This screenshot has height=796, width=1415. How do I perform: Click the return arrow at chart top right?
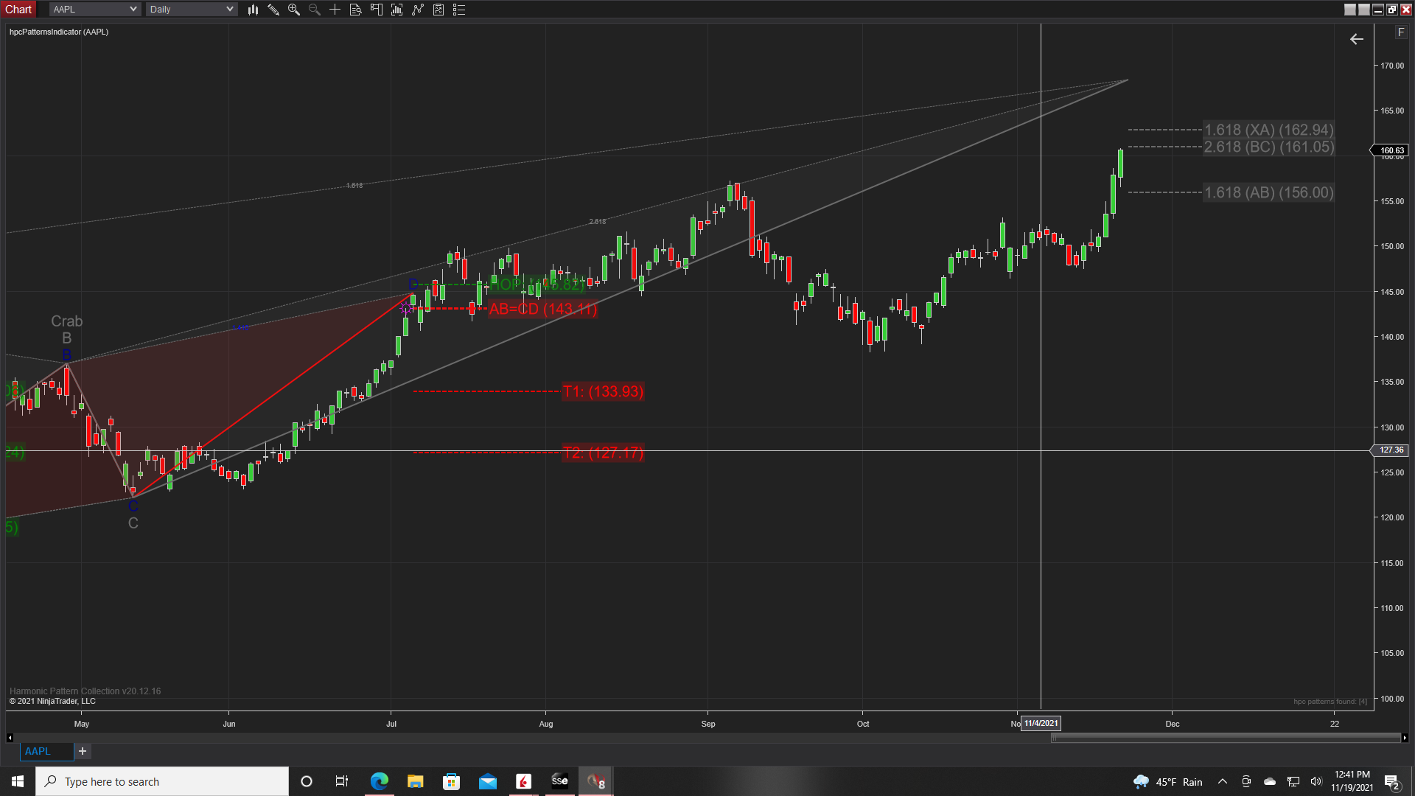(x=1357, y=40)
